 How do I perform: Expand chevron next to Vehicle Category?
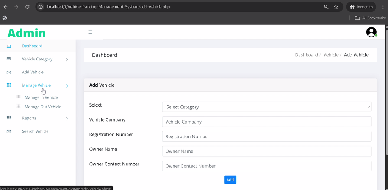67,59
